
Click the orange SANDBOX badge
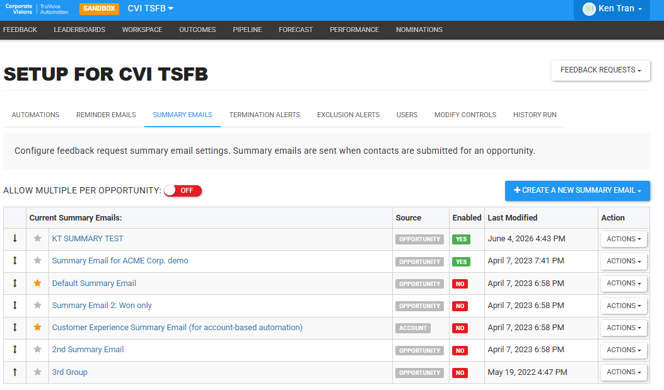point(99,8)
